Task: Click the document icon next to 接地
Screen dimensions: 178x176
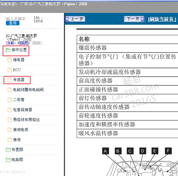Action: (x=10, y=140)
